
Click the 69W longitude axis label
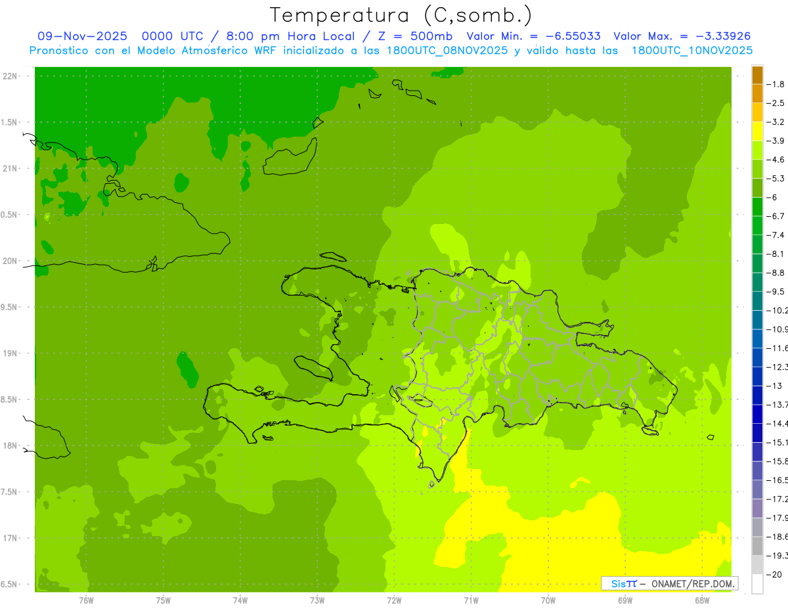tap(625, 600)
